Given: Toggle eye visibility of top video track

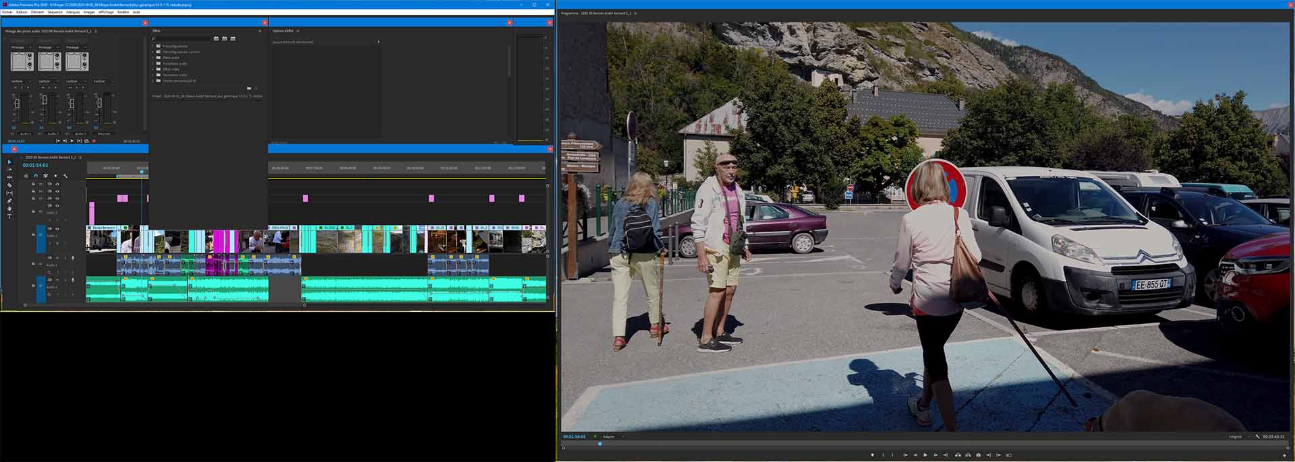Looking at the screenshot, I should 57,184.
